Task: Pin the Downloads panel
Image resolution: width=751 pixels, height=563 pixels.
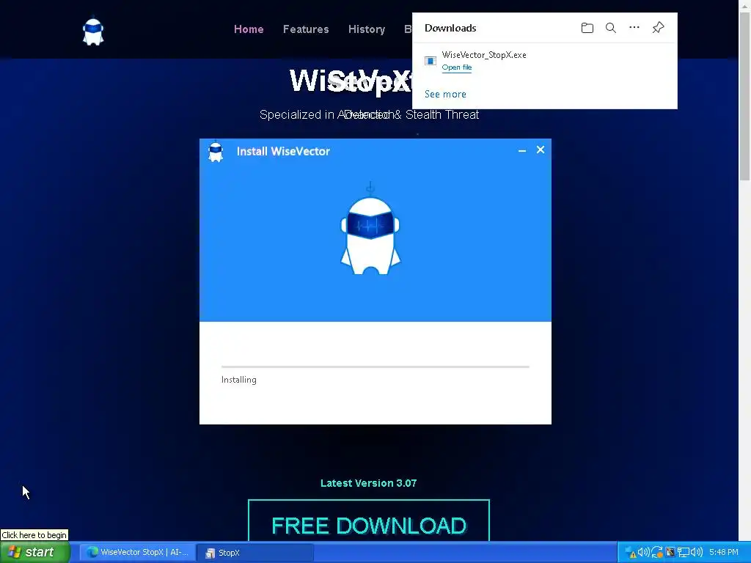Action: [658, 27]
